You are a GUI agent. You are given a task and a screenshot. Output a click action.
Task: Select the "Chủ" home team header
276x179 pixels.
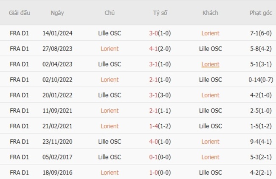(x=110, y=13)
